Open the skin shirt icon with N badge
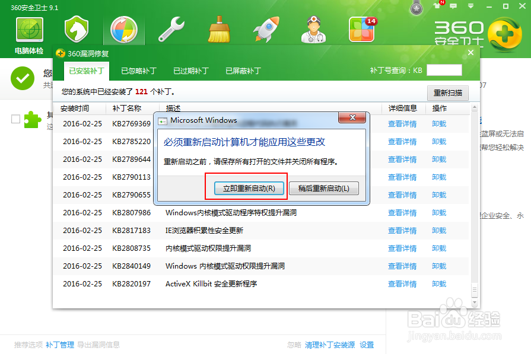The width and height of the screenshot is (531, 354). point(438,5)
